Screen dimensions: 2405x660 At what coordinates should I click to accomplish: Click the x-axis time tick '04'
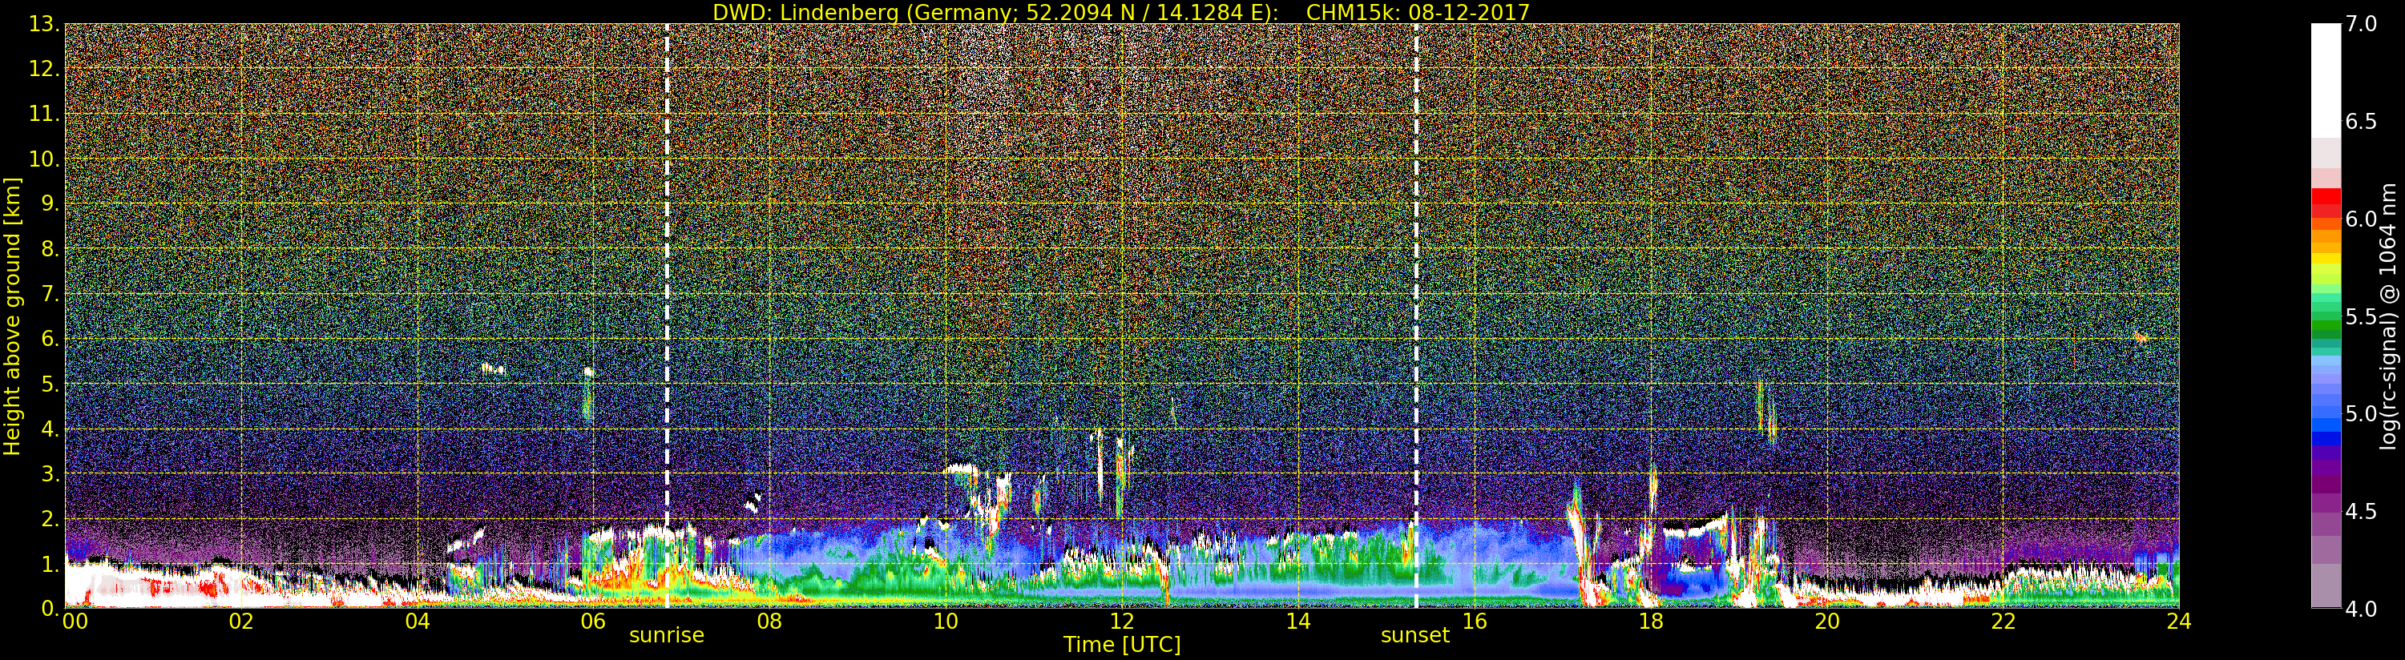click(418, 621)
